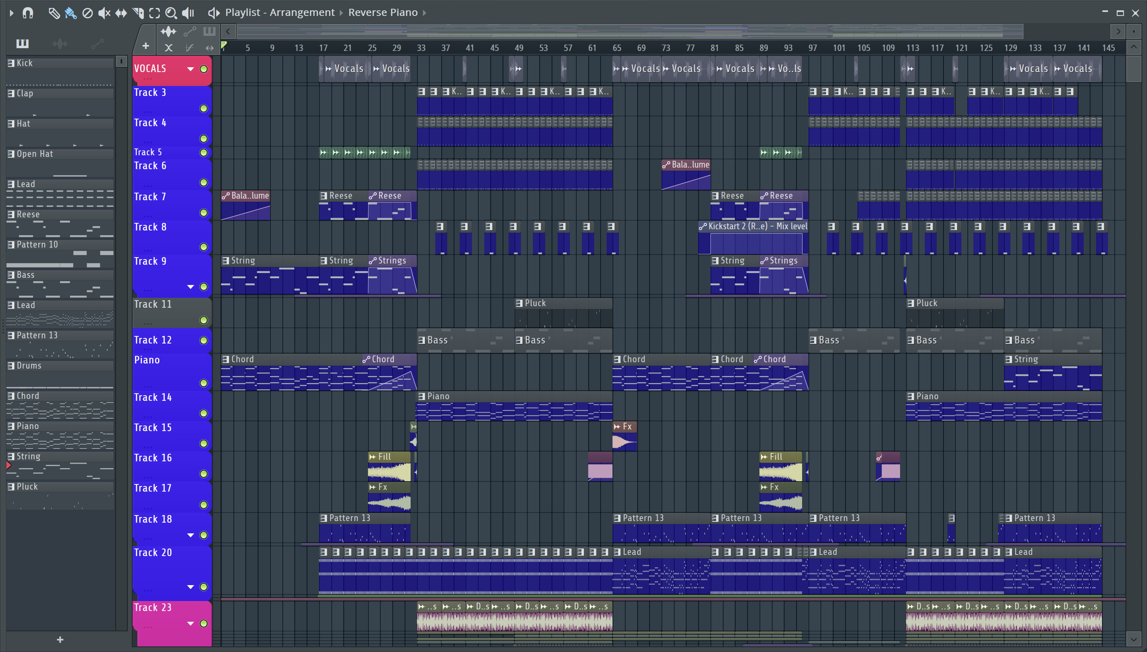Select automation clip focus icon

pyautogui.click(x=190, y=31)
